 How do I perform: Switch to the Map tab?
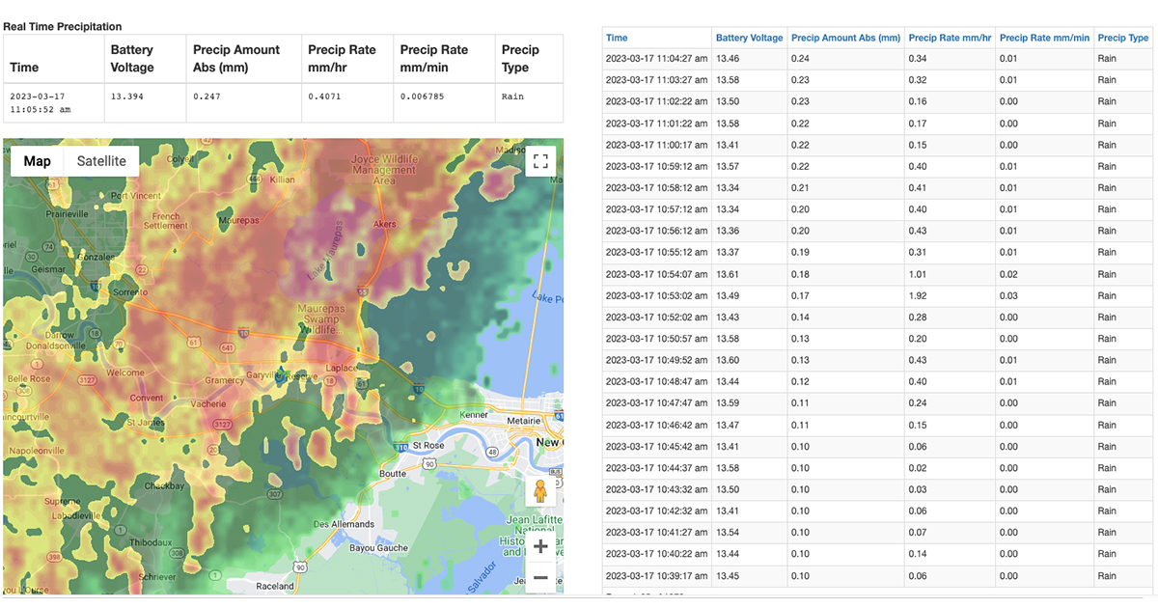(x=37, y=161)
